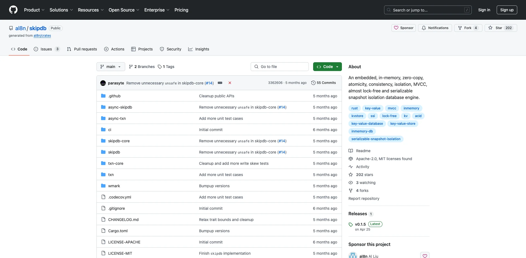
Task: Click the heart sponsor button beside al8n
Action: point(425,256)
